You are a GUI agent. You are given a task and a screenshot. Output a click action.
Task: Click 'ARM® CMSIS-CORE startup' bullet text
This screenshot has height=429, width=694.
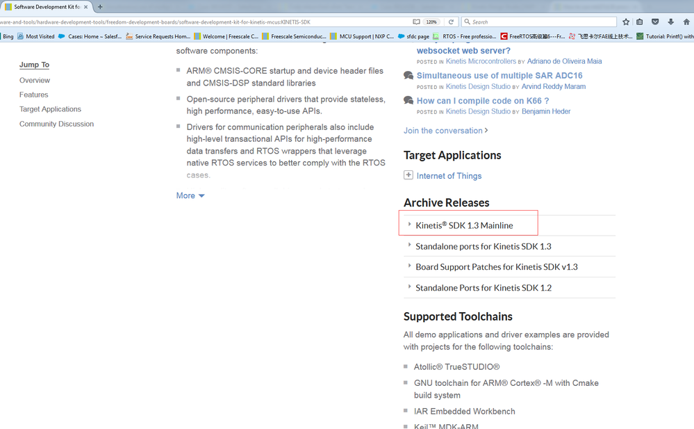285,76
